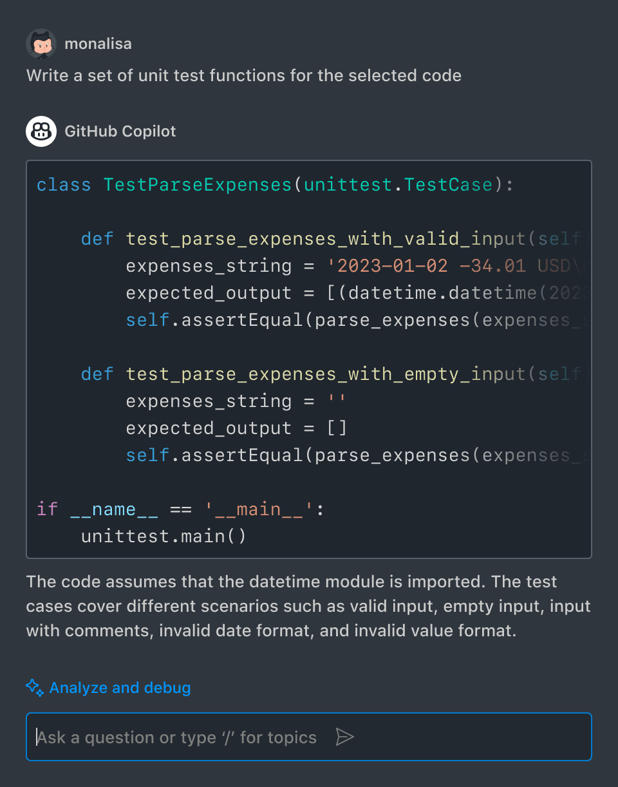Click the class TestParseExpenses line
Screen dimensions: 618x787
coord(275,185)
